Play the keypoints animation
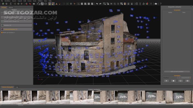 click(167, 81)
